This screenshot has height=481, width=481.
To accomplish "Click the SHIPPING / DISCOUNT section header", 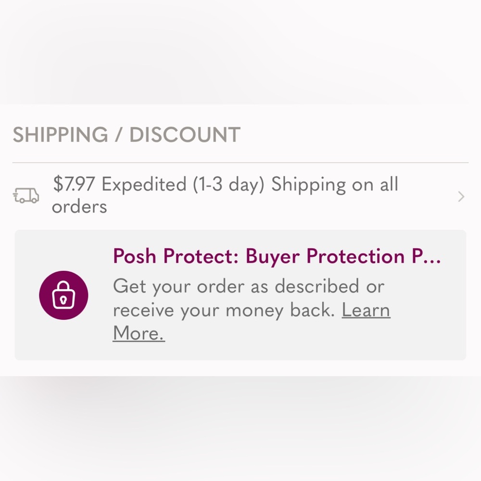I will click(x=127, y=134).
